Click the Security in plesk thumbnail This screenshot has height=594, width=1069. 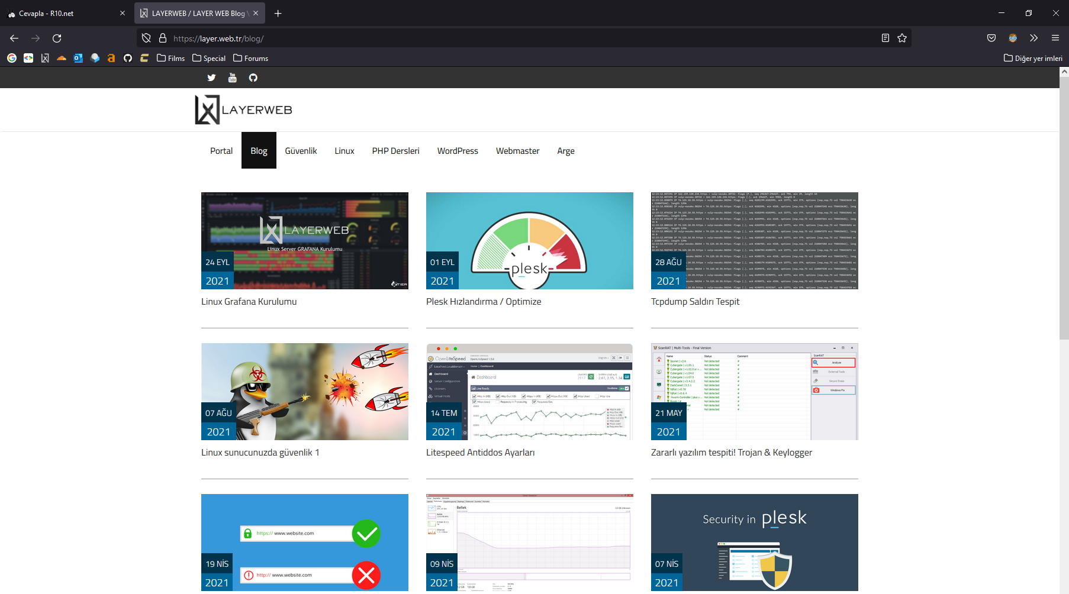click(755, 543)
